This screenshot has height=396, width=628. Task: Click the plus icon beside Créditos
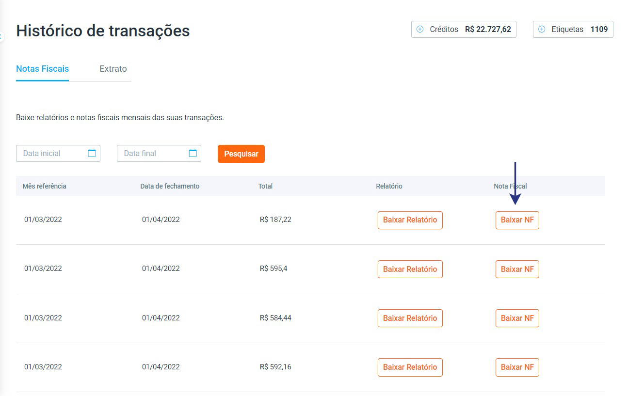[420, 30]
